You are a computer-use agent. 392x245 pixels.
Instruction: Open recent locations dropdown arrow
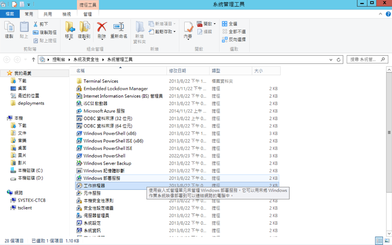[x=25, y=60]
